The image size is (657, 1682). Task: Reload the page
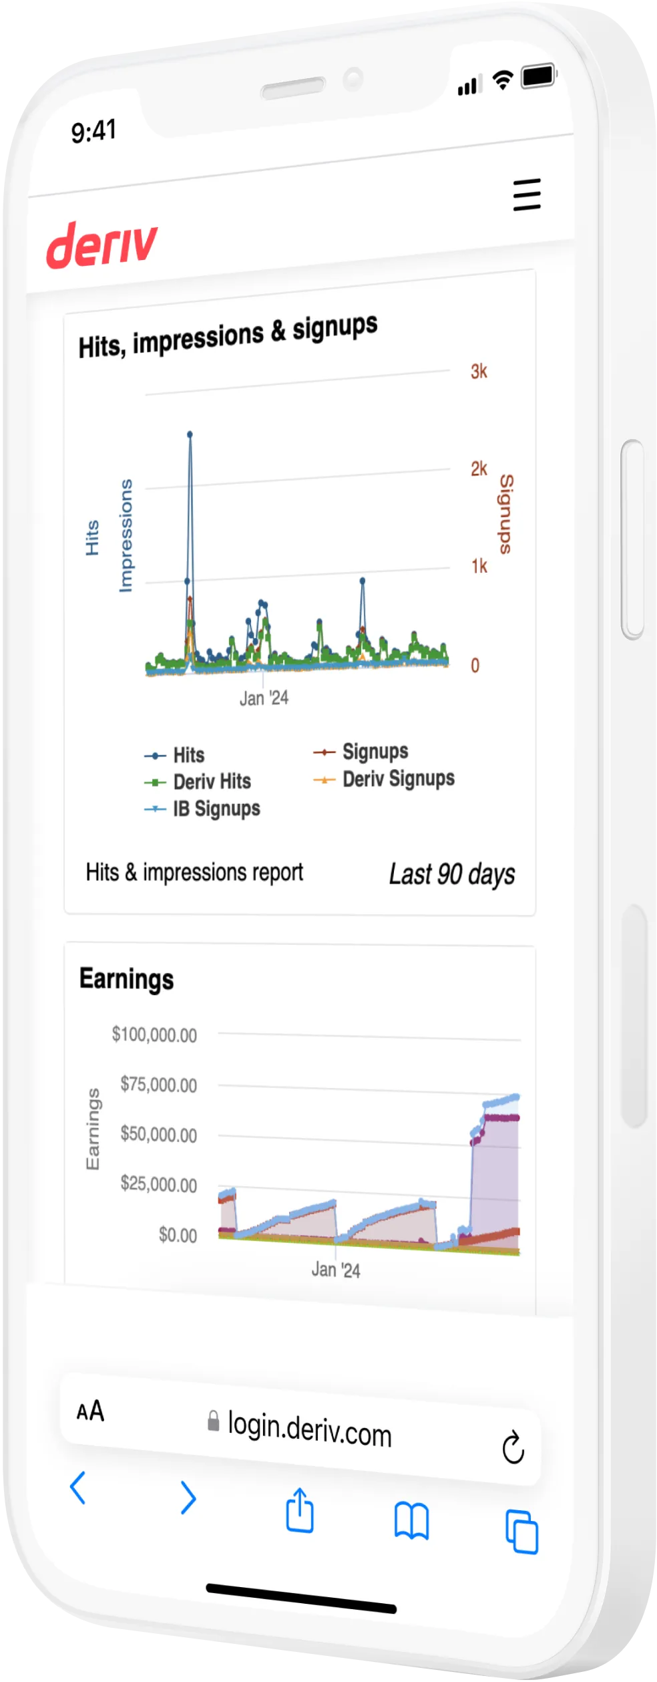pyautogui.click(x=513, y=1447)
